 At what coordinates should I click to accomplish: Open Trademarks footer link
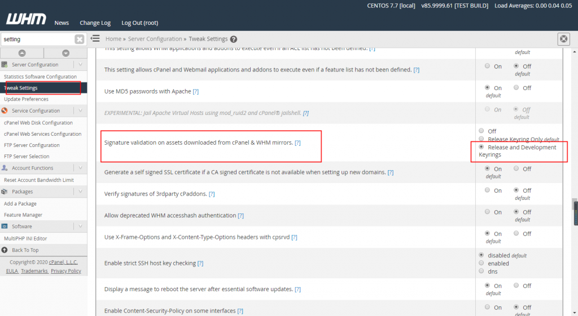pyautogui.click(x=34, y=271)
